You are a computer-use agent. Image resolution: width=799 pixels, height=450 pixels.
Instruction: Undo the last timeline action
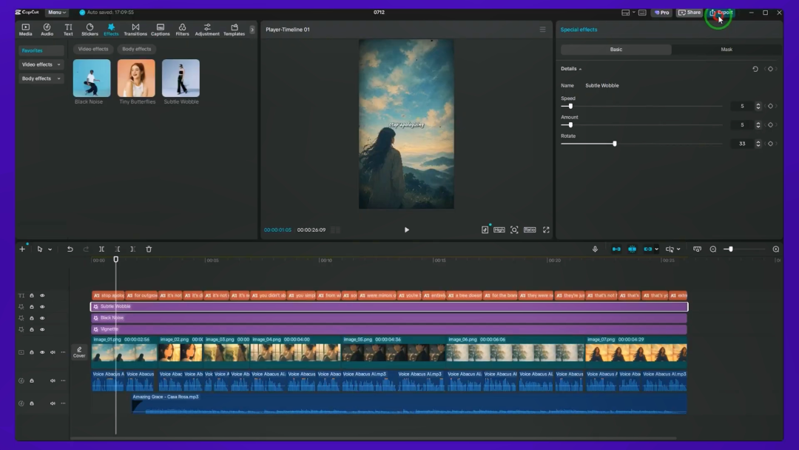tap(70, 249)
